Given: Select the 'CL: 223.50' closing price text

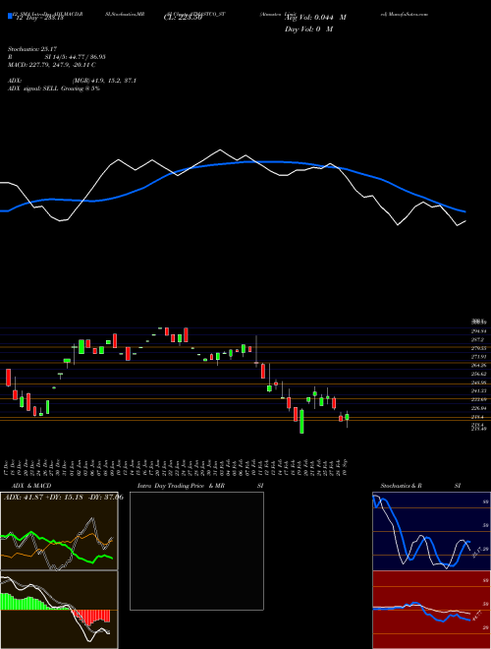Looking at the screenshot, I should pos(183,18).
